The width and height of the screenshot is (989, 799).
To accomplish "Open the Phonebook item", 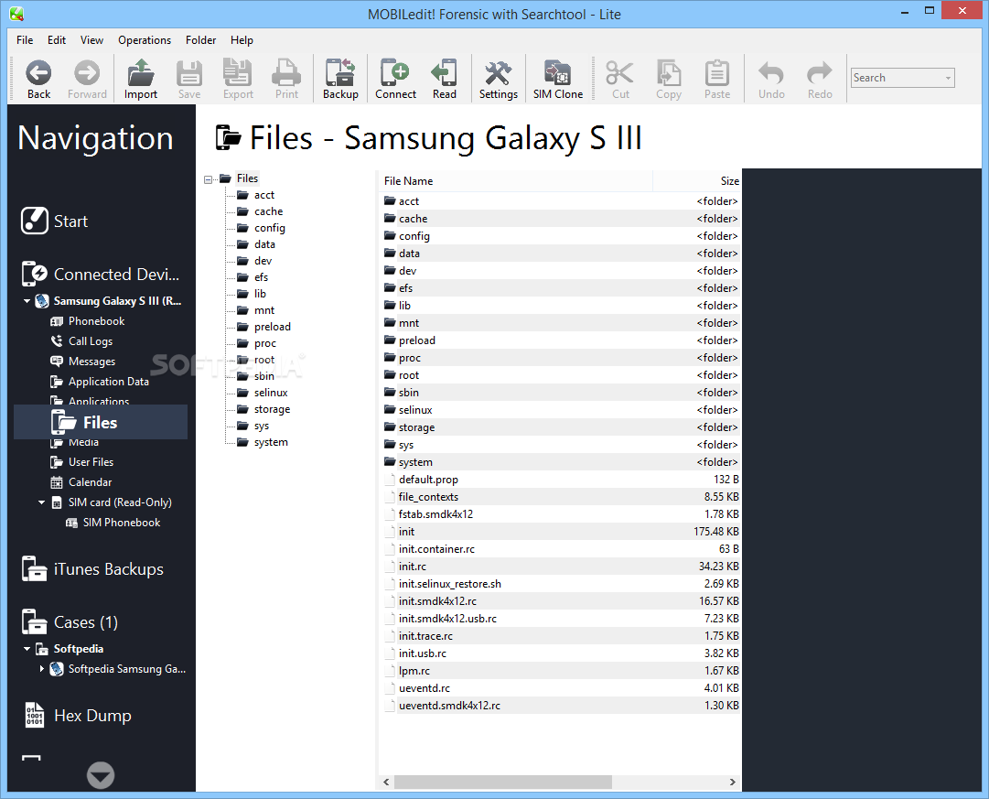I will click(x=87, y=320).
